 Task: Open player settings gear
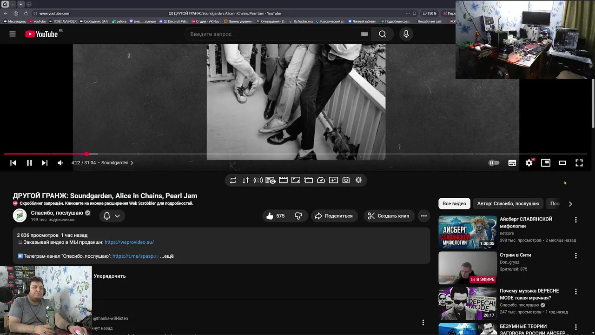tap(529, 163)
